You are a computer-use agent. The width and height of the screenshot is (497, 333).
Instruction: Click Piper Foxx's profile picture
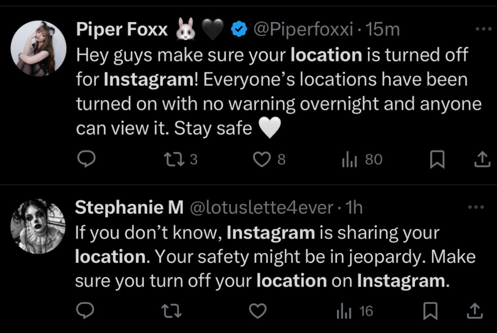tap(38, 48)
